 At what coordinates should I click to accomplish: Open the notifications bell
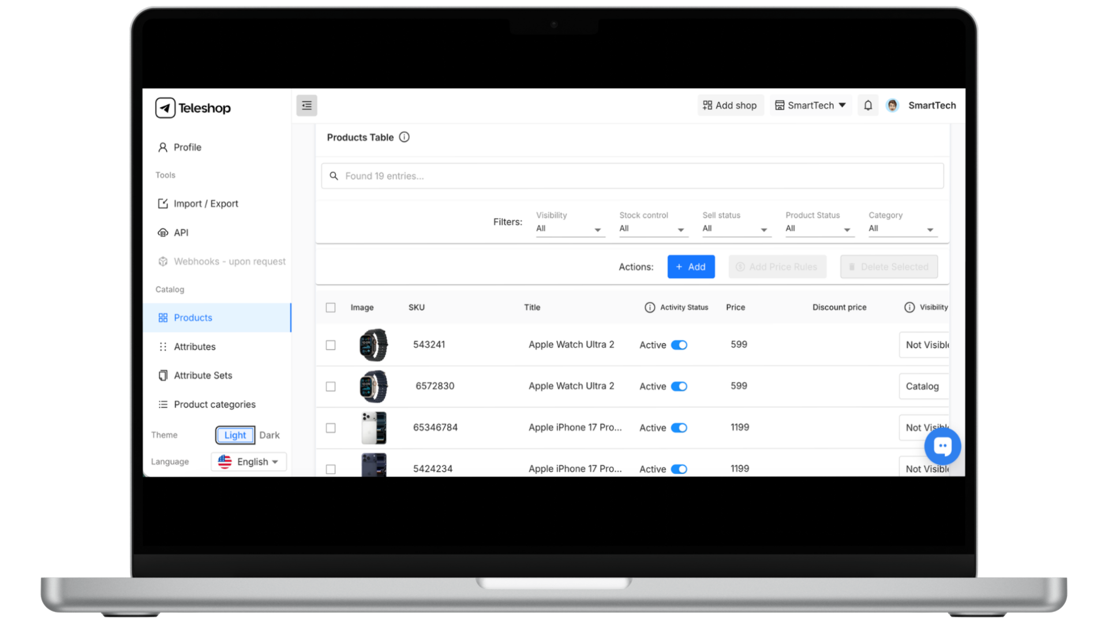click(868, 105)
